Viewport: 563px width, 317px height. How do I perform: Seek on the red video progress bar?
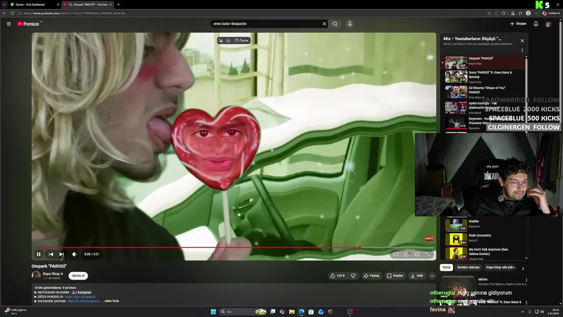(x=234, y=247)
